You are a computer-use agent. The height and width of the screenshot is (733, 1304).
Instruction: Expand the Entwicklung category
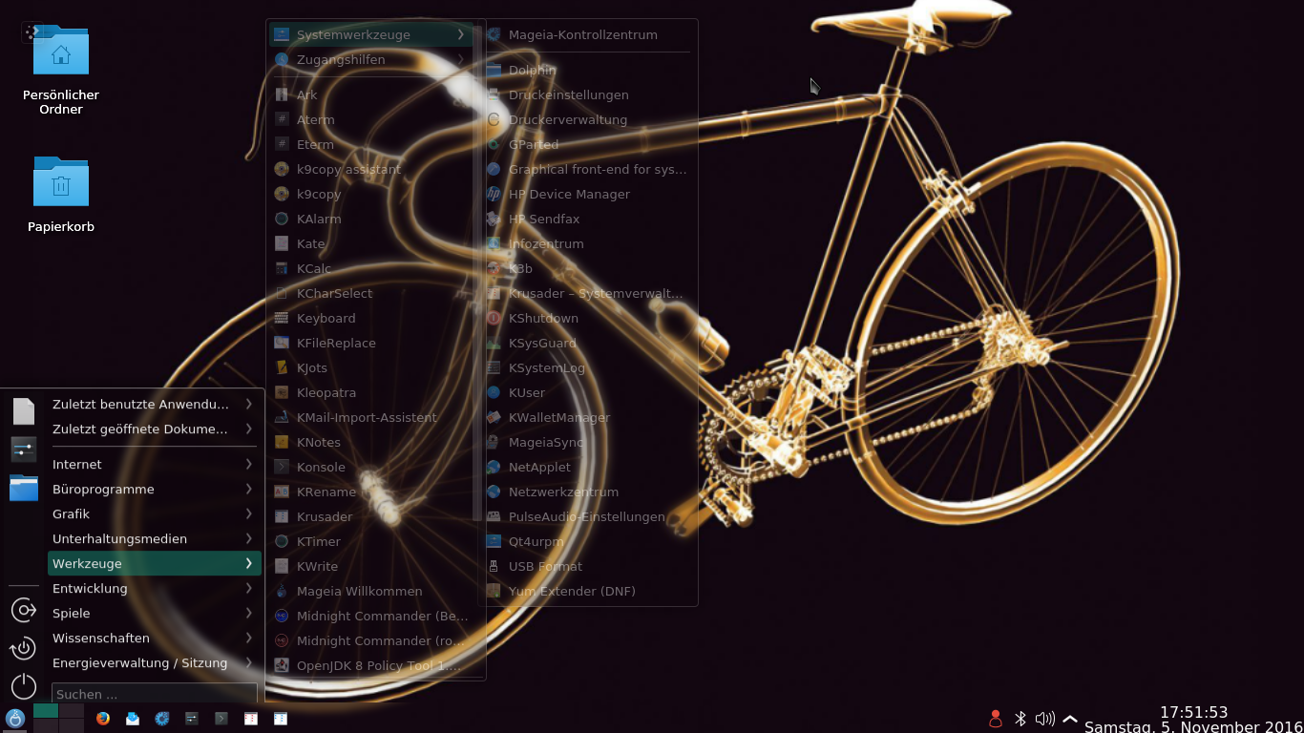(155, 588)
